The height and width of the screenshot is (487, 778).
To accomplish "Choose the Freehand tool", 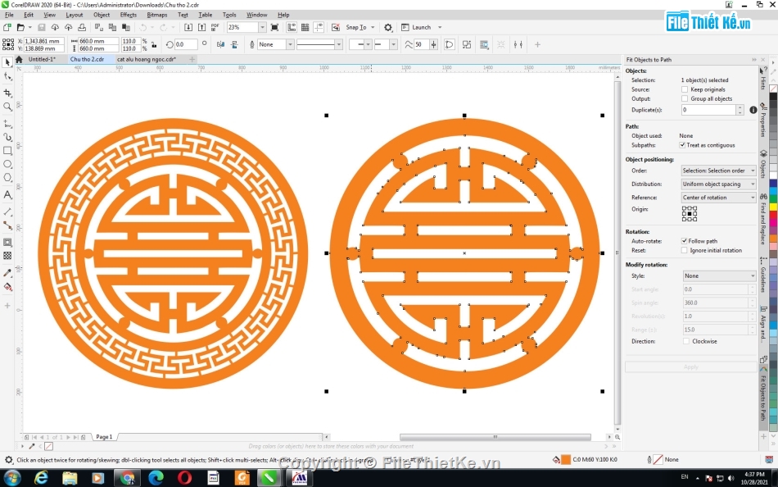I will [7, 123].
